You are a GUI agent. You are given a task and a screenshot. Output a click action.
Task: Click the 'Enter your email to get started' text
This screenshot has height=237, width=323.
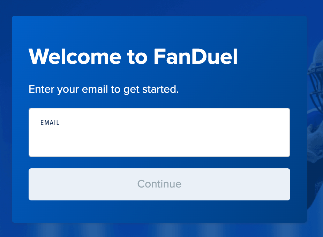103,89
